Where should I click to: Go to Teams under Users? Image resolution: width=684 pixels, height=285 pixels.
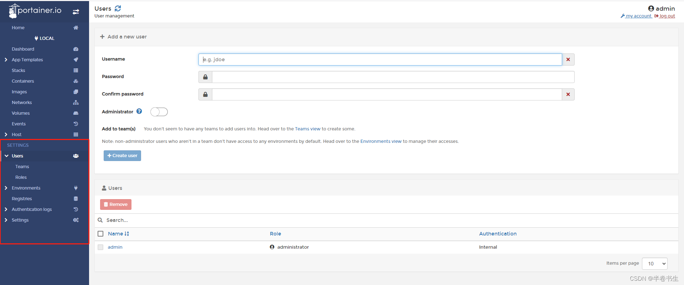pyautogui.click(x=22, y=167)
